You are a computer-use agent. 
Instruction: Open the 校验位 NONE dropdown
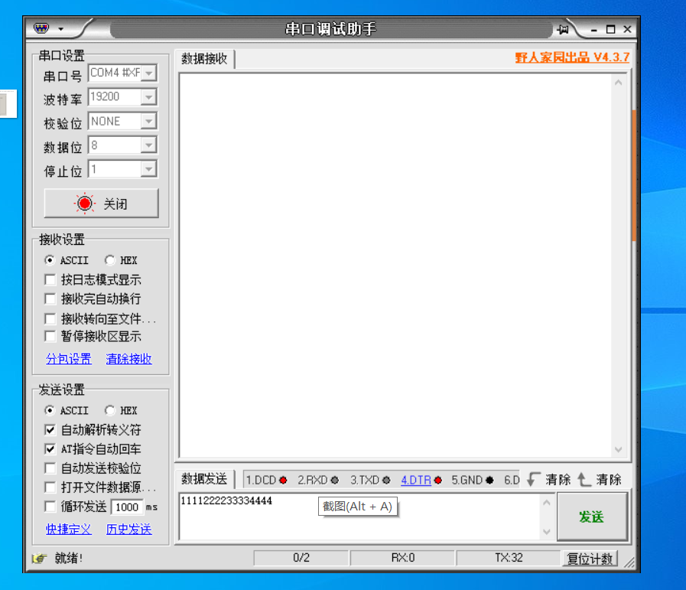pos(148,121)
